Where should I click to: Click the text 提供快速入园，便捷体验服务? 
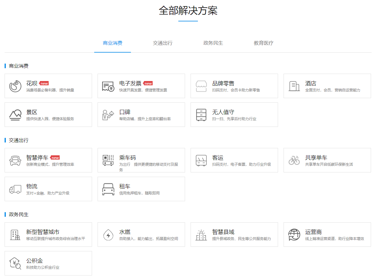pos(50,119)
